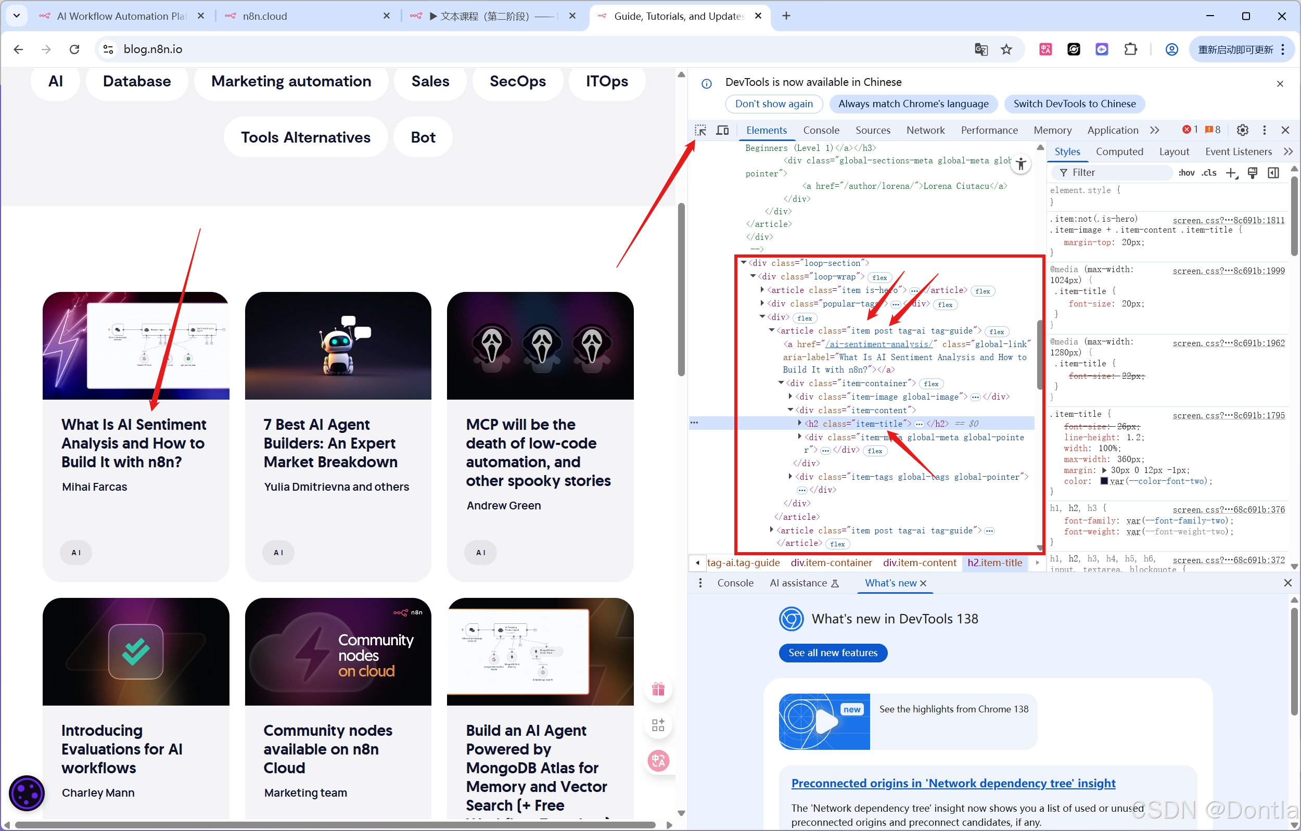Click the Google Translate page icon
The height and width of the screenshot is (831, 1301).
tap(980, 49)
